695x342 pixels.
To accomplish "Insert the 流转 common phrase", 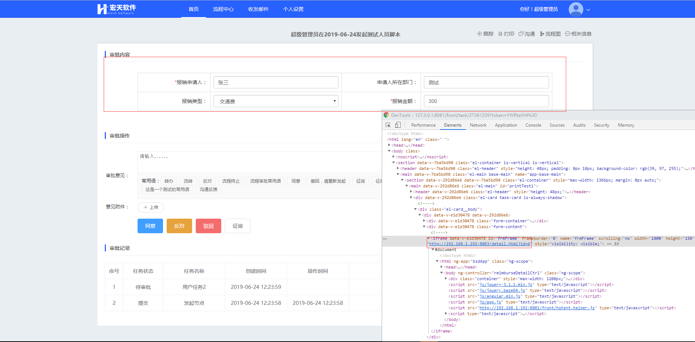I will pyautogui.click(x=188, y=181).
